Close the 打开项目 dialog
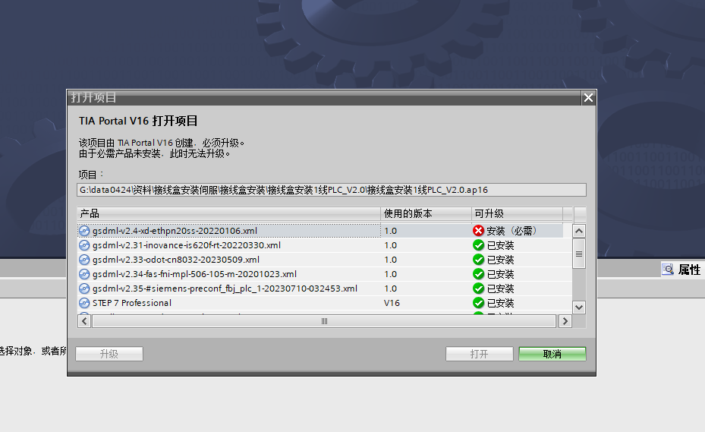This screenshot has width=705, height=432. pyautogui.click(x=588, y=98)
